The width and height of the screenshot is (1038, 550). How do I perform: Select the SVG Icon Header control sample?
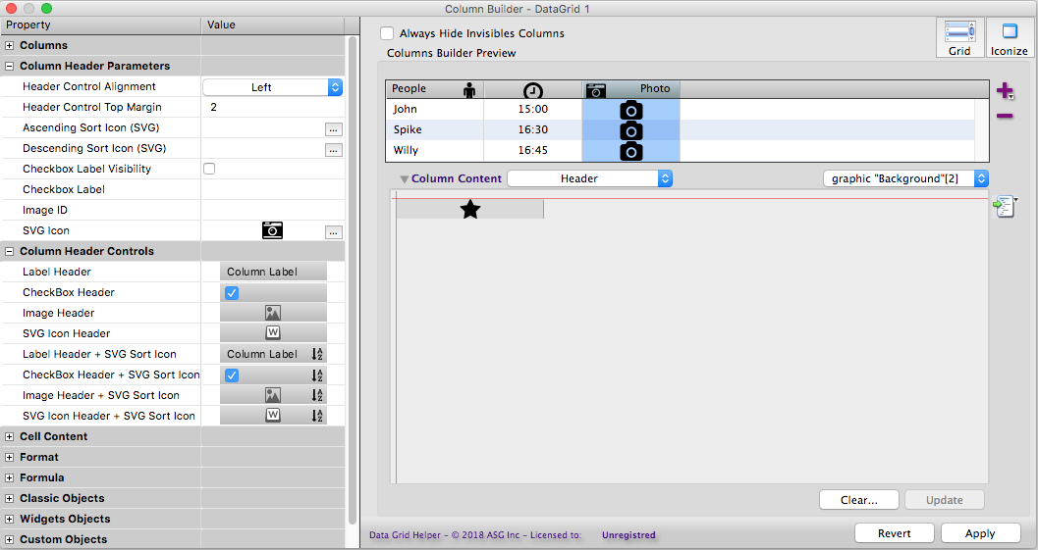pyautogui.click(x=273, y=333)
